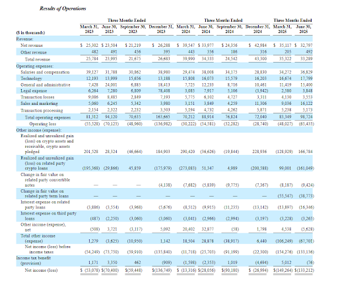
Task: Click the Technology row label
Action: pyautogui.click(x=31, y=79)
